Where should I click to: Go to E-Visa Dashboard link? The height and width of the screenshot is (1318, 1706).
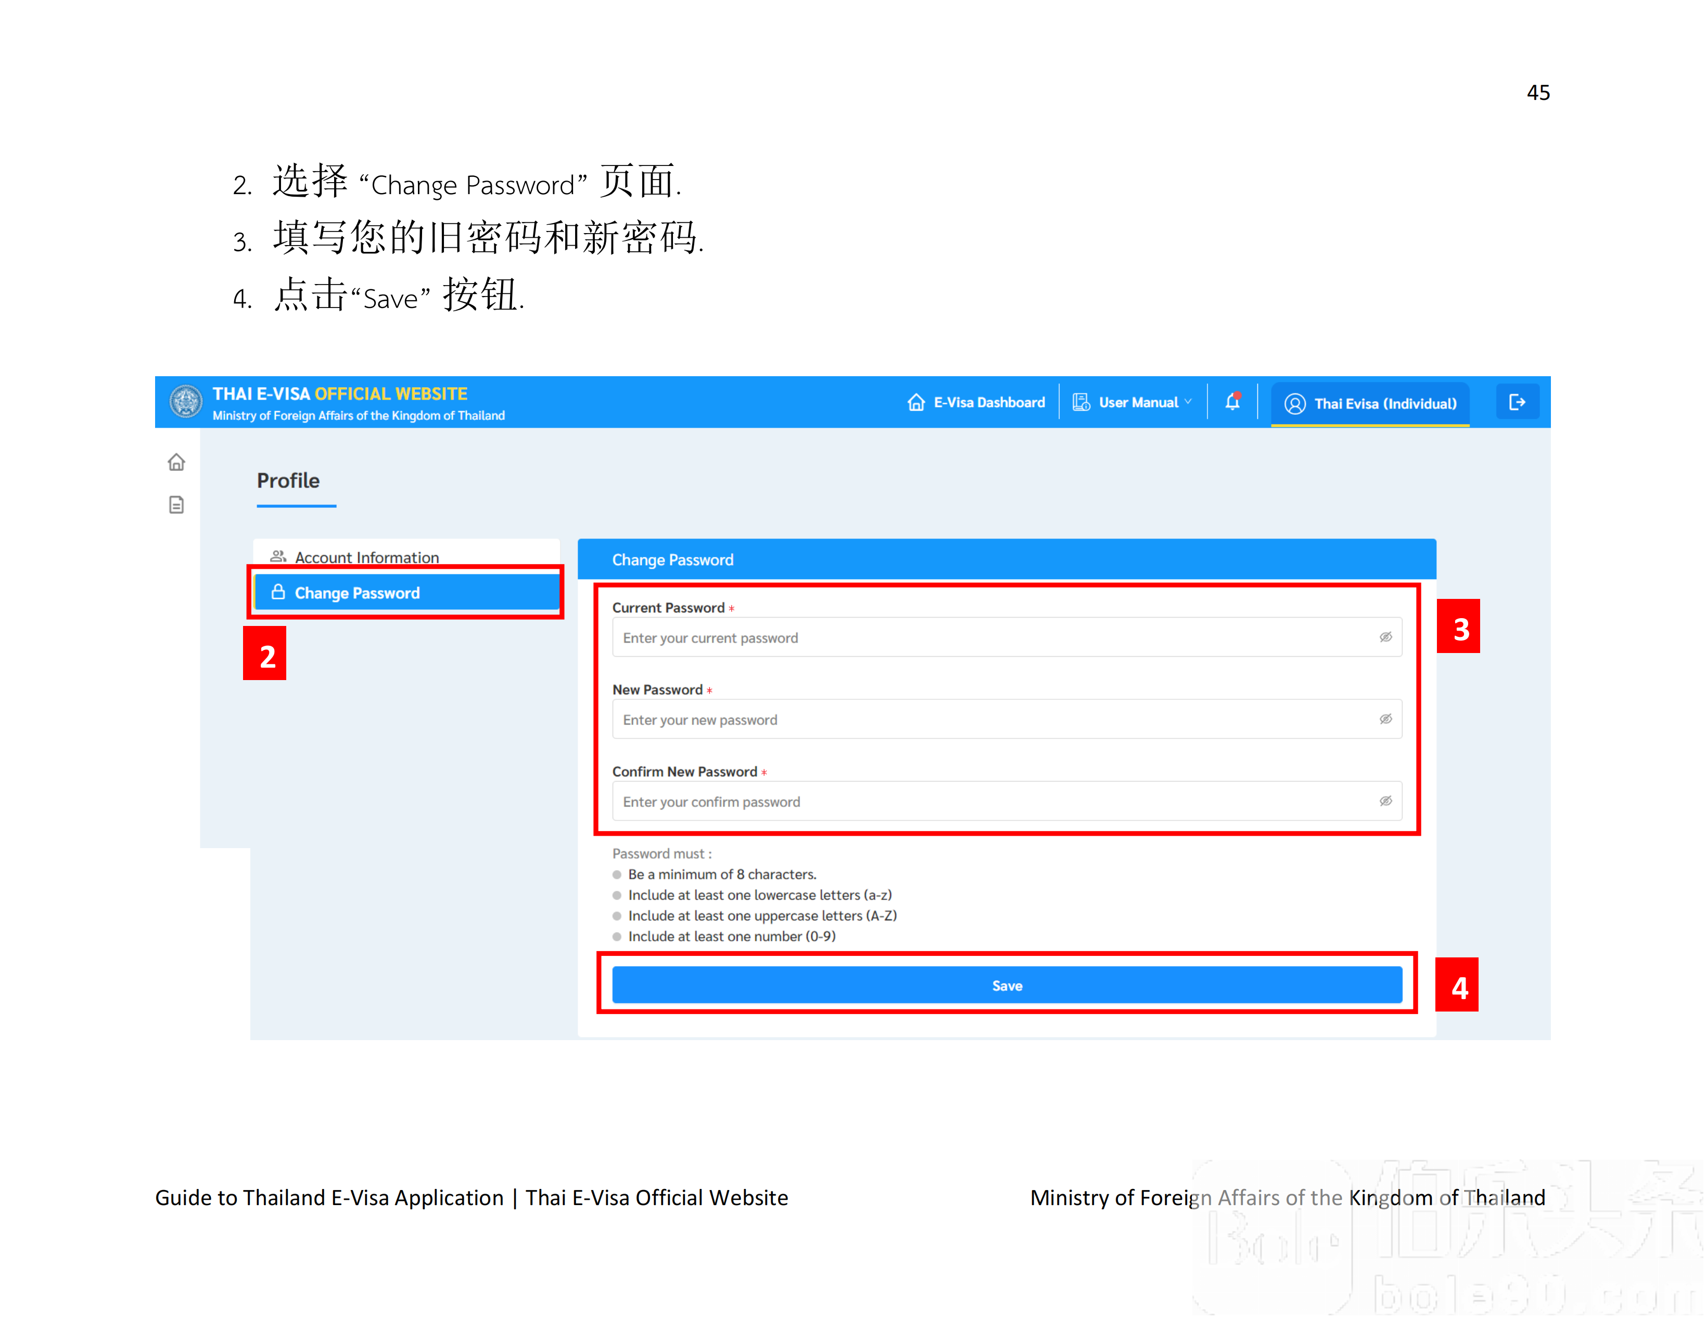click(x=988, y=402)
